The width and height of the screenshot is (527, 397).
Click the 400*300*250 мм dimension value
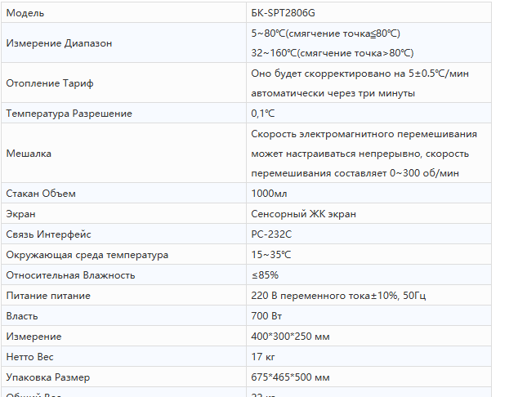pyautogui.click(x=290, y=337)
